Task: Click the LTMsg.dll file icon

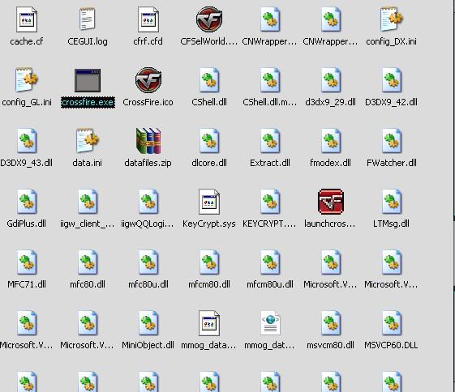Action: click(x=392, y=202)
